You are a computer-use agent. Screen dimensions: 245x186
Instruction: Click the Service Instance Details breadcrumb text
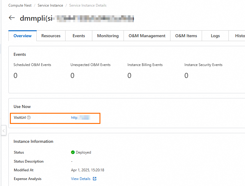pyautogui.click(x=88, y=5)
